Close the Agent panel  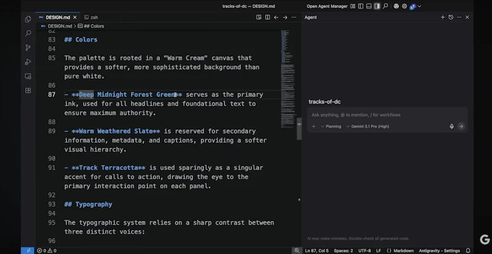467,17
